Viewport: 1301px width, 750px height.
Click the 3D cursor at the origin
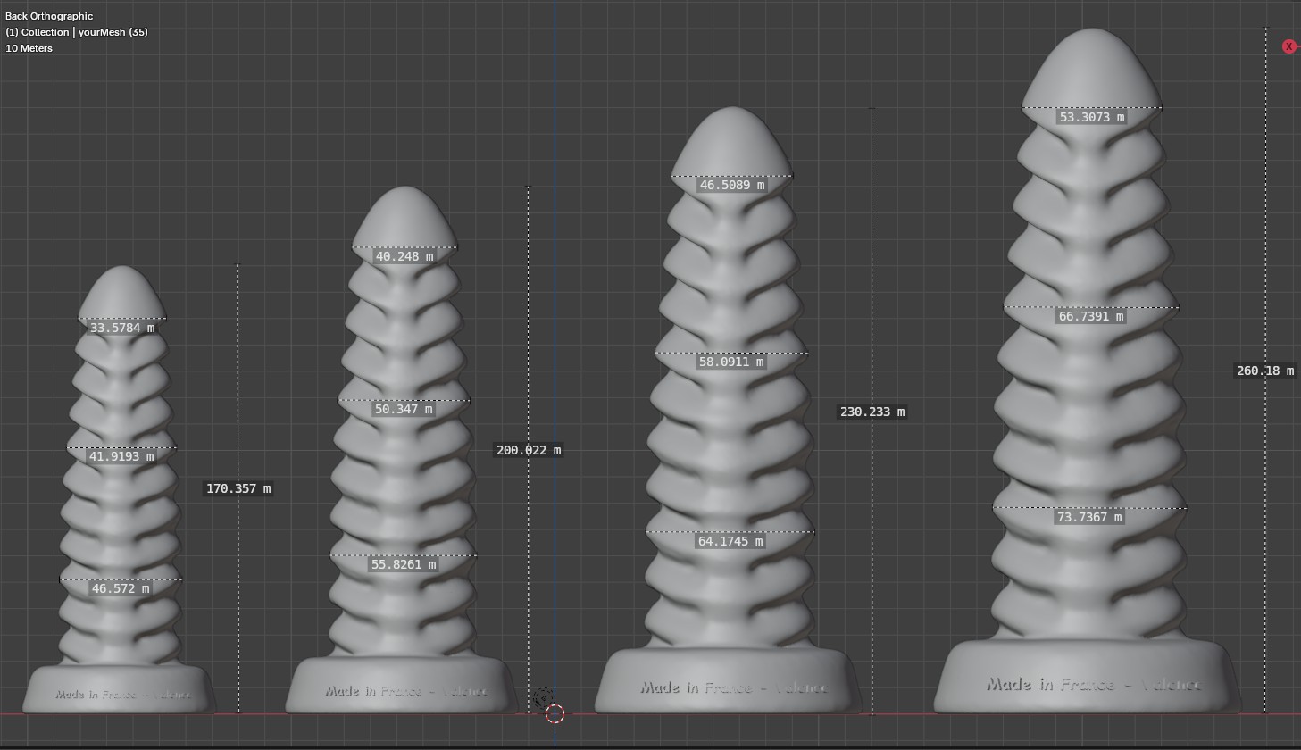pos(555,713)
